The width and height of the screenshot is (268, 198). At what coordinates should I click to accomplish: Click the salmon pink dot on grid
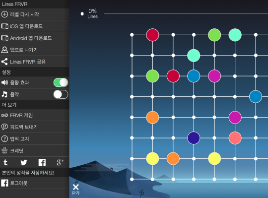235,138
